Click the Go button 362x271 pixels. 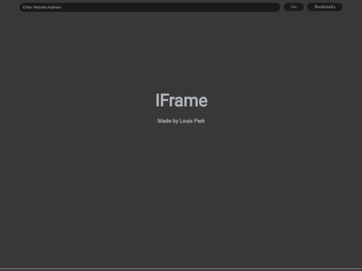click(294, 7)
